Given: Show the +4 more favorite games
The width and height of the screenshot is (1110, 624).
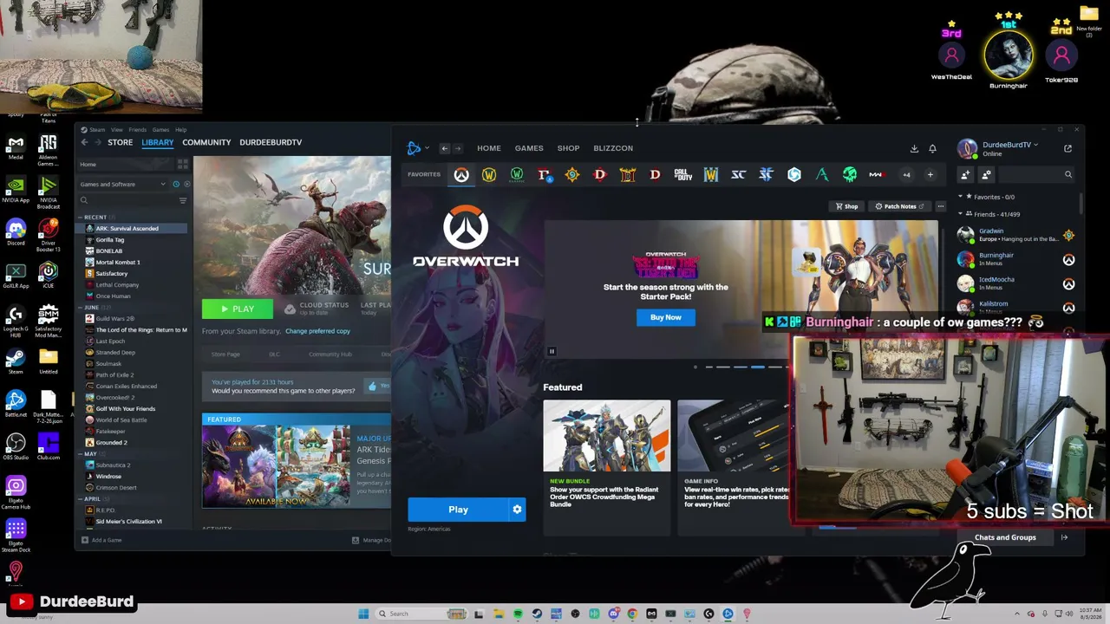Looking at the screenshot, I should 906,175.
